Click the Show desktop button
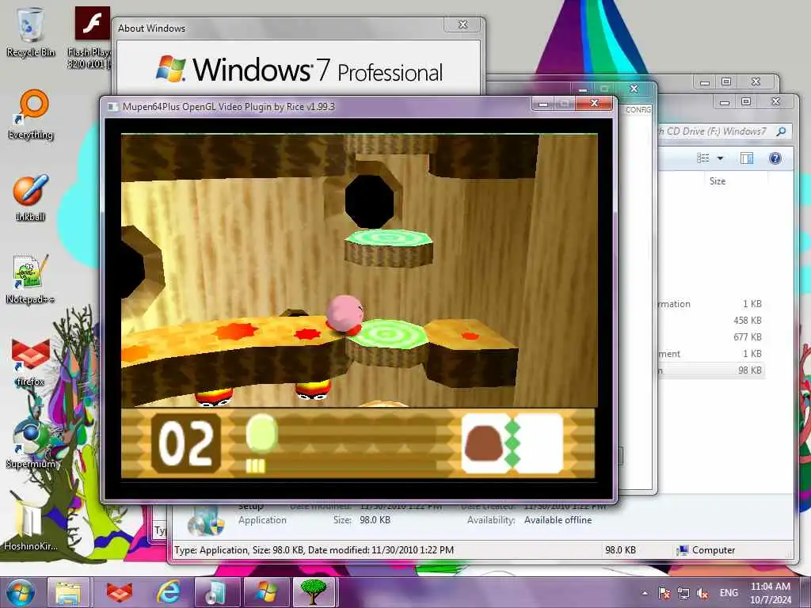811x608 pixels. [x=807, y=593]
